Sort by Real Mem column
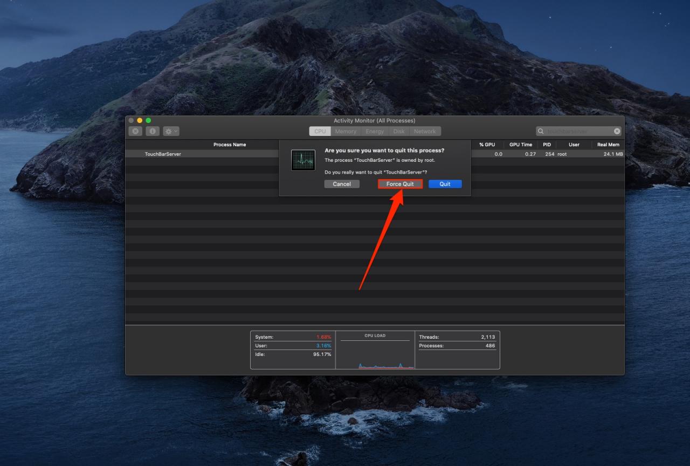The image size is (690, 466). (x=608, y=145)
